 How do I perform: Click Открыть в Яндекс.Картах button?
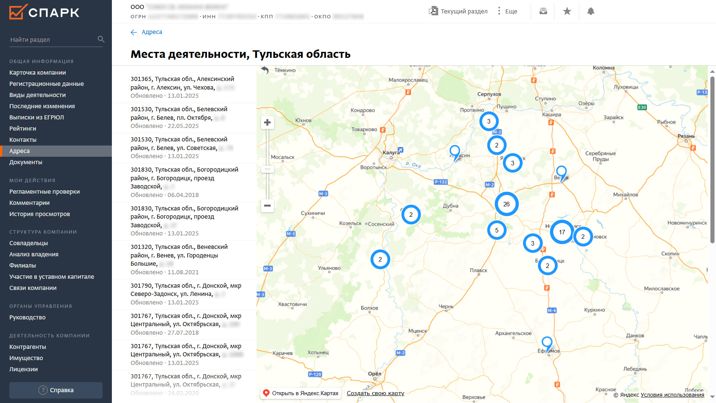[x=301, y=393]
